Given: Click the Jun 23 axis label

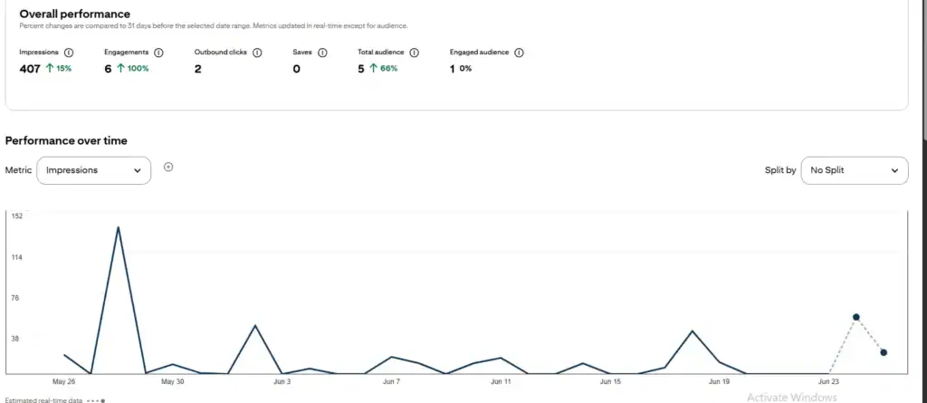Looking at the screenshot, I should click(828, 381).
